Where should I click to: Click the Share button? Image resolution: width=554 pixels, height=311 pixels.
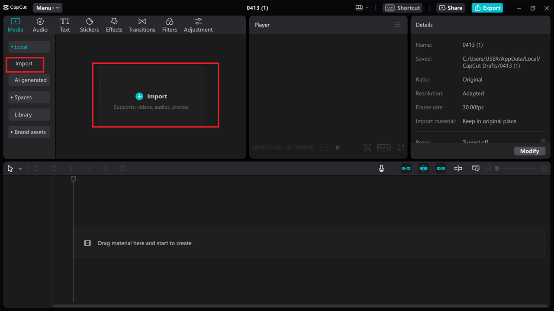(451, 8)
